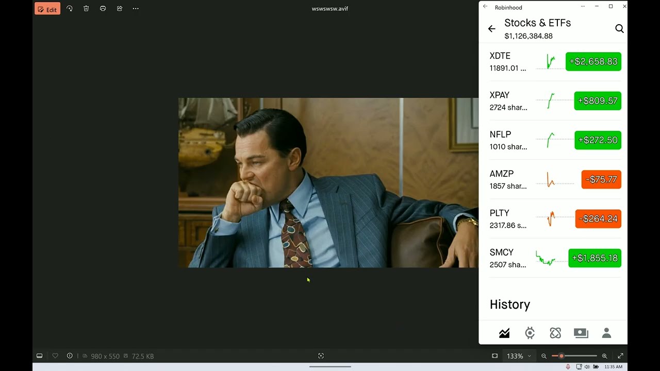This screenshot has width=660, height=371.
Task: Click the XDTE +$2,658.83 badge
Action: point(593,62)
